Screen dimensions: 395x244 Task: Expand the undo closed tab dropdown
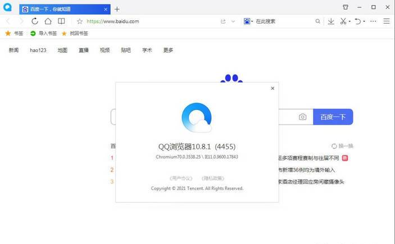tap(364, 21)
